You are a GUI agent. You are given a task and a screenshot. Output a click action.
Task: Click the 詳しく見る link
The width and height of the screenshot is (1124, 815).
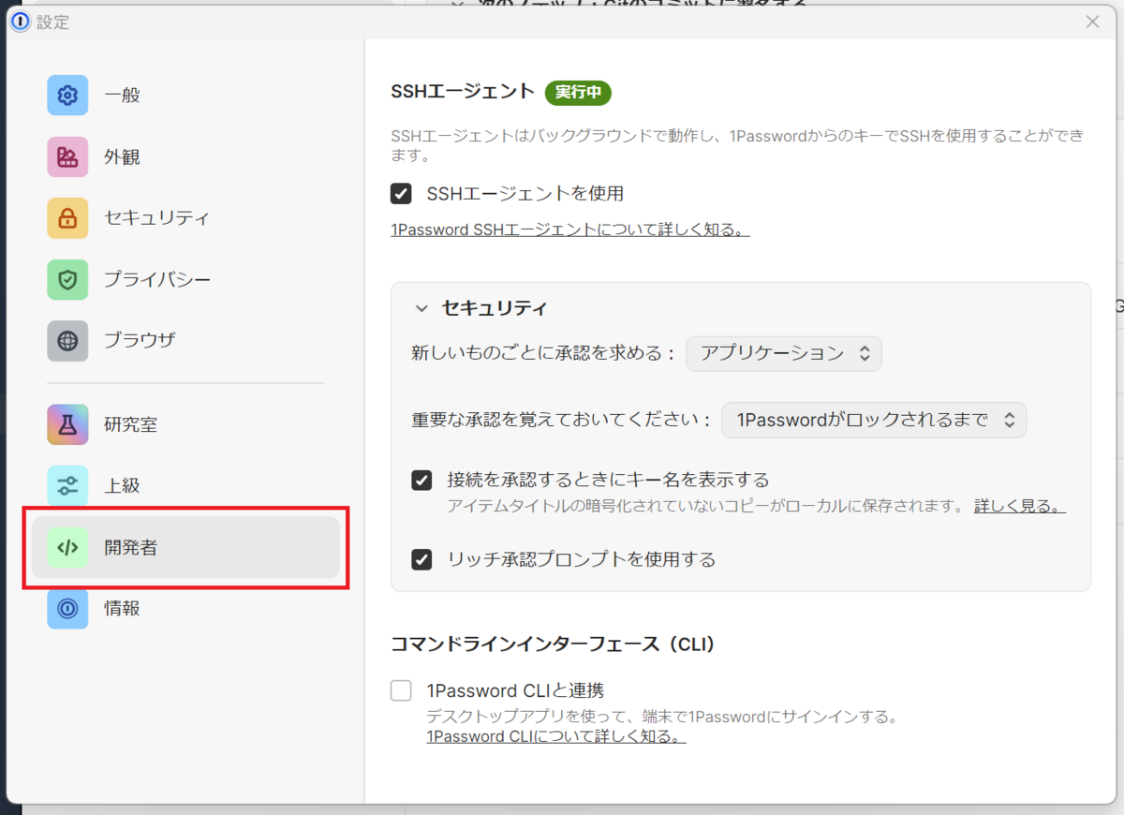[1018, 504]
